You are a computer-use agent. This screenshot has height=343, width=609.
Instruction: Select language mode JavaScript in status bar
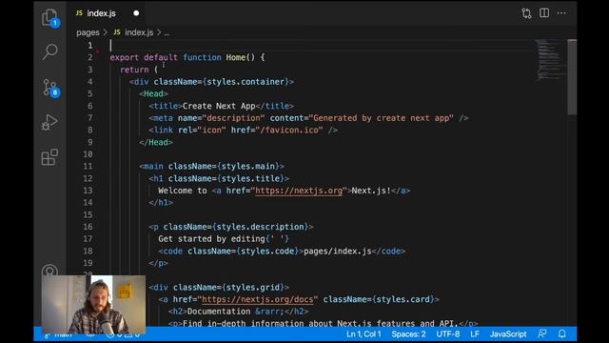click(508, 334)
